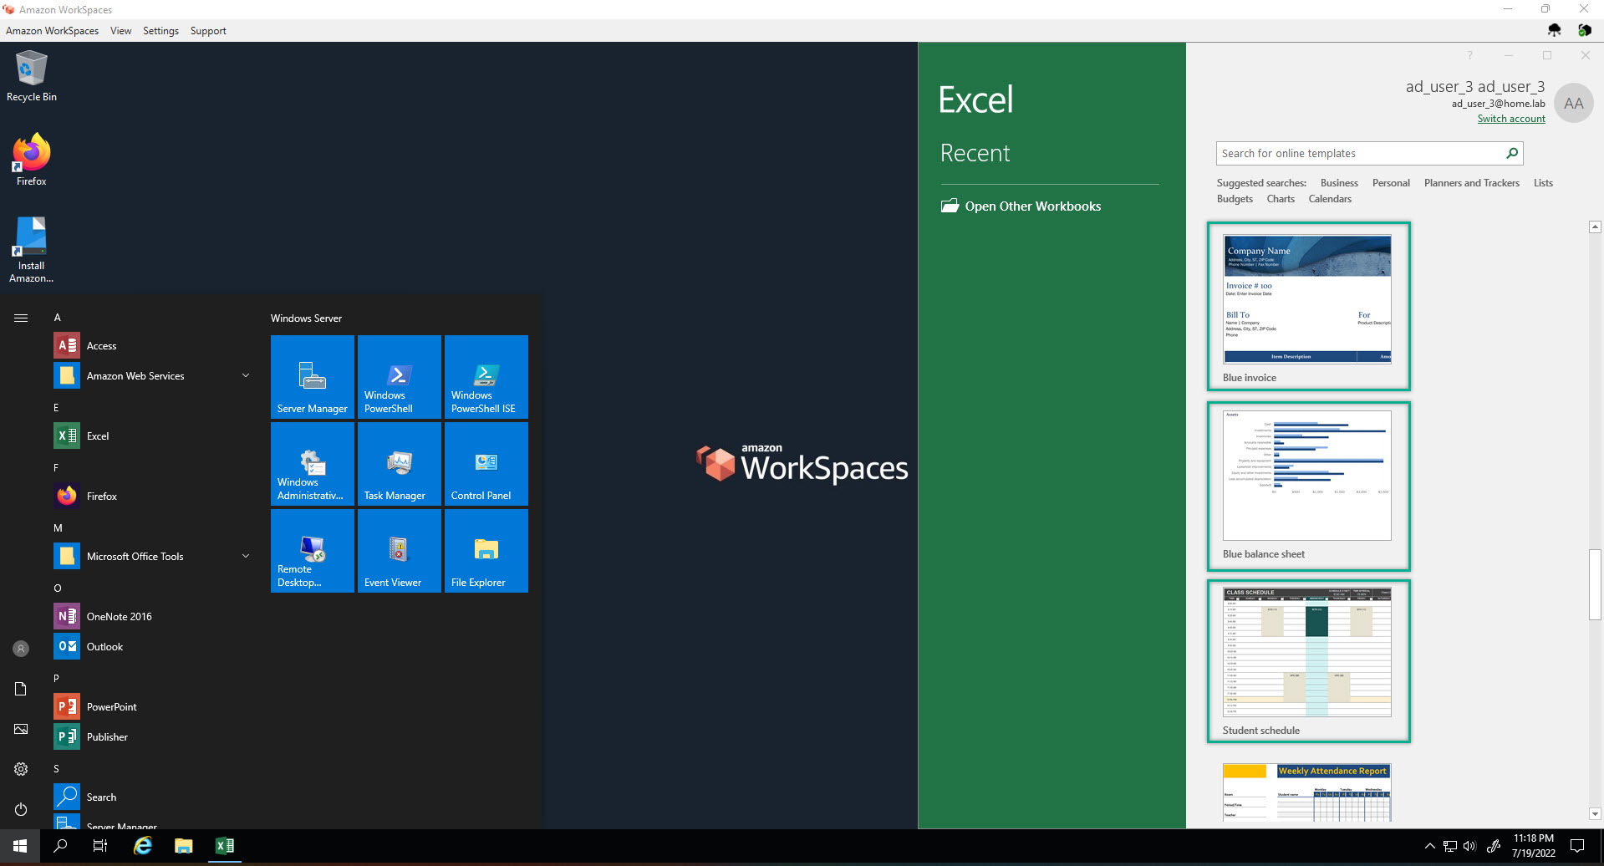The height and width of the screenshot is (866, 1604).
Task: Open Control Panel from the Start tiles
Action: [x=486, y=464]
